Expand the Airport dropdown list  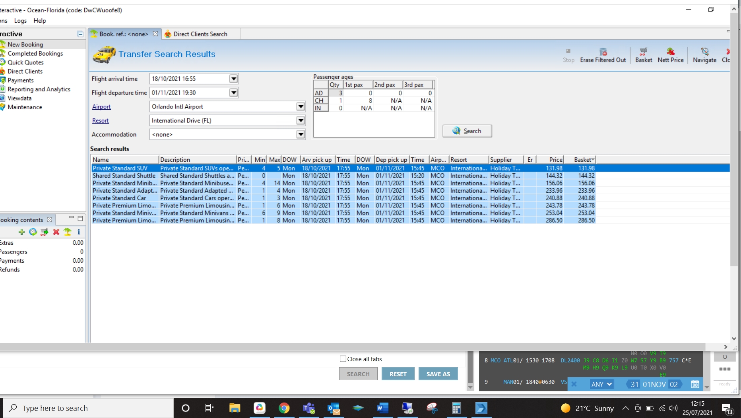[x=301, y=106]
